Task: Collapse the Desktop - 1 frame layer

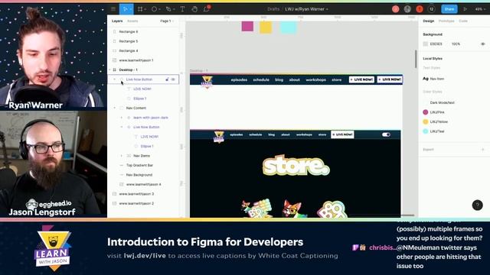Action: click(109, 70)
